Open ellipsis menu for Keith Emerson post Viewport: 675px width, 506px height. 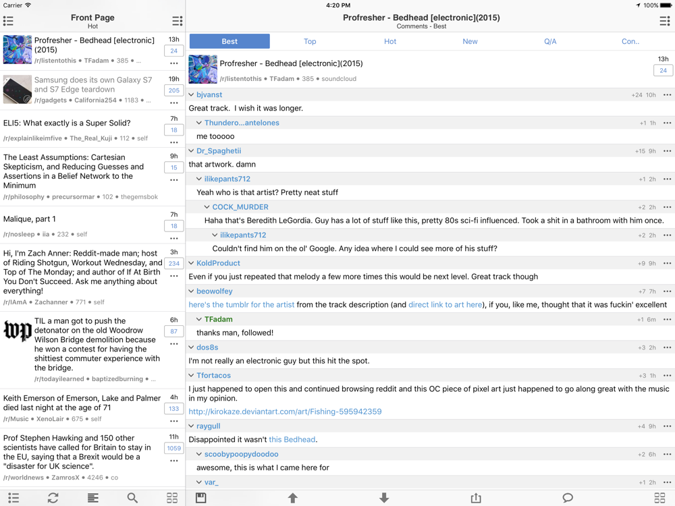(x=174, y=421)
